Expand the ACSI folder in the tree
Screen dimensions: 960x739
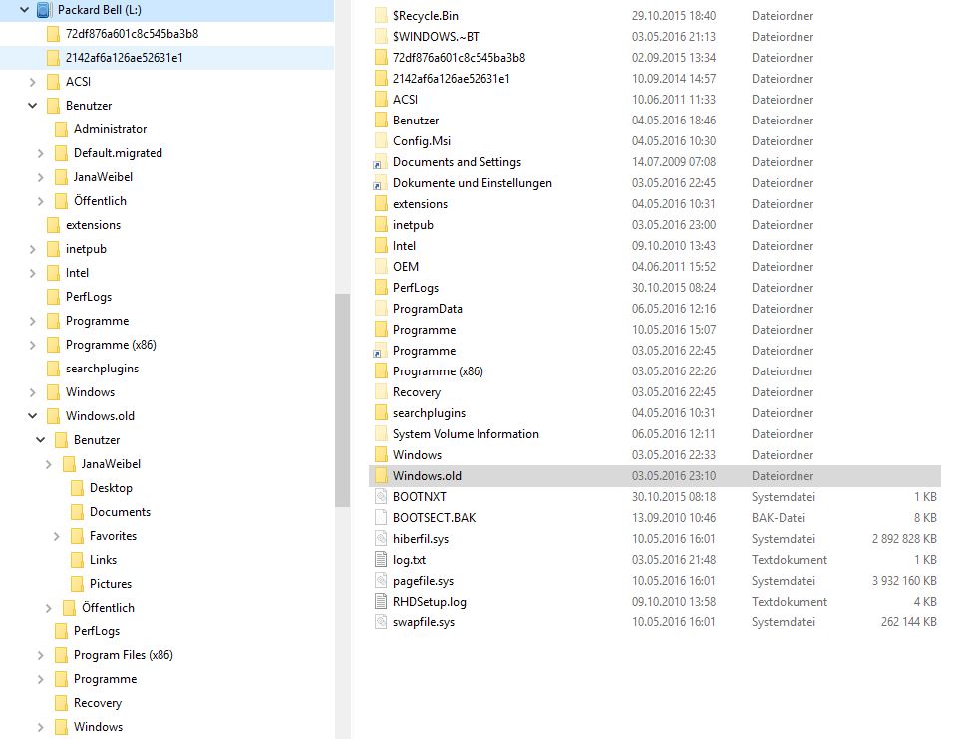[x=33, y=82]
